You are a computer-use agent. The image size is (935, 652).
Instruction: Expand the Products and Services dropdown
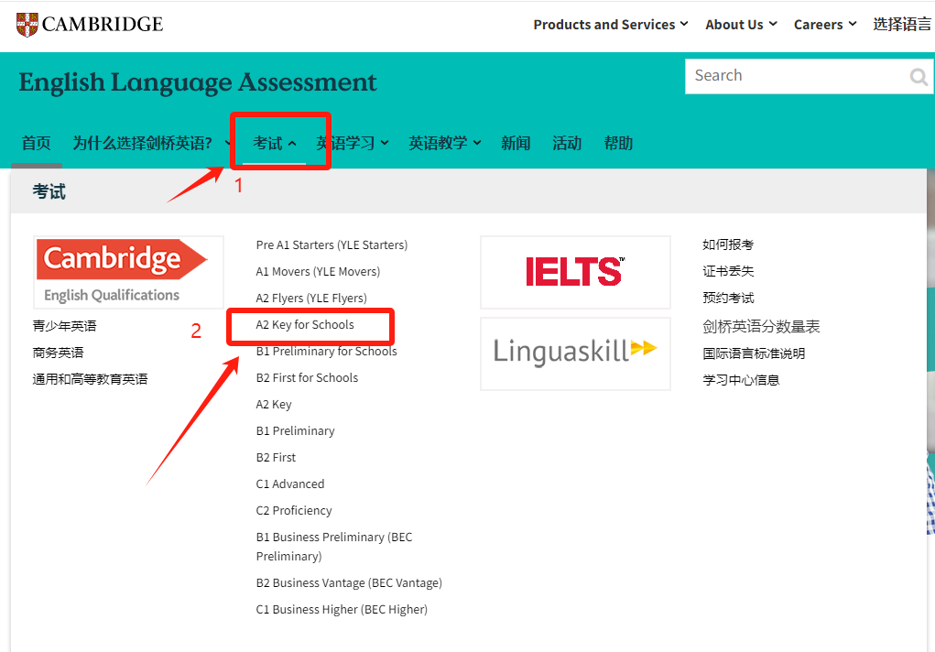(x=610, y=25)
